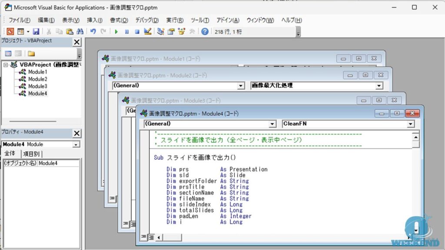The width and height of the screenshot is (445, 250).
Task: Bring Module3 code window to front by its title
Action: coord(176,100)
